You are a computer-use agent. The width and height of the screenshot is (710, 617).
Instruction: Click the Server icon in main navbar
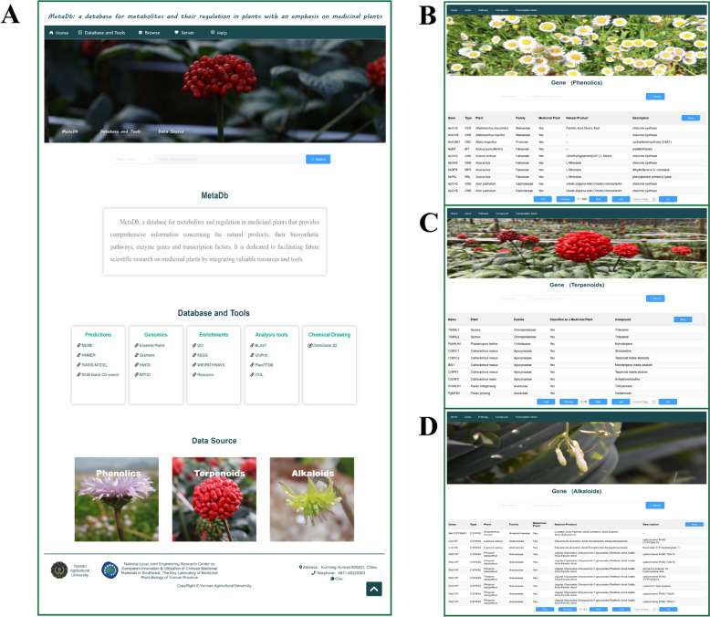coord(176,33)
